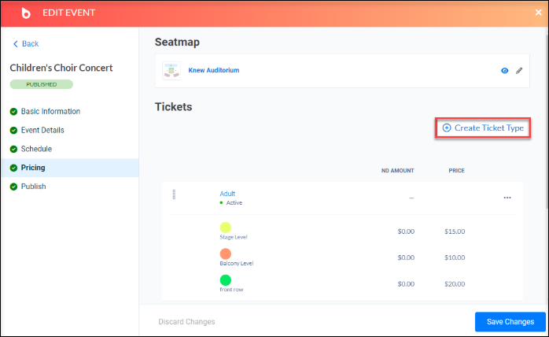Open the Adult ticket type link
Viewport: 549px width, 337px height.
pos(227,194)
